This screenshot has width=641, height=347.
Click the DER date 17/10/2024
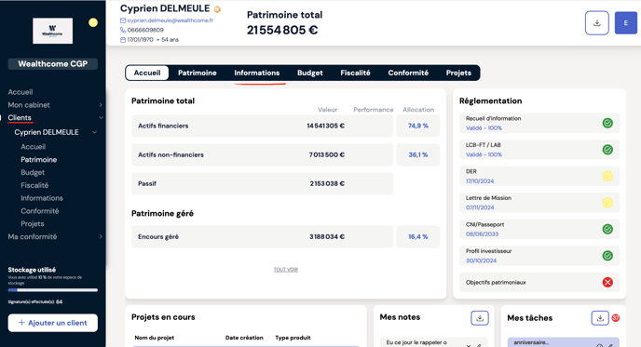point(480,181)
